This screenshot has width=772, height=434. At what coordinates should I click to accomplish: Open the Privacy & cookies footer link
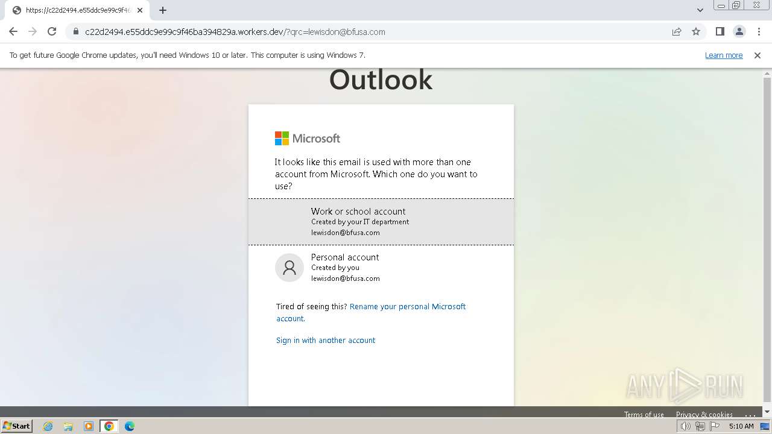click(x=704, y=414)
